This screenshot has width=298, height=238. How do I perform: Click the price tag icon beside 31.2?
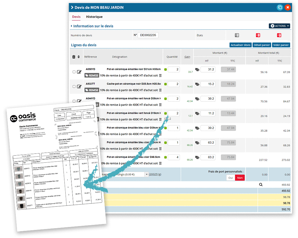(197, 69)
